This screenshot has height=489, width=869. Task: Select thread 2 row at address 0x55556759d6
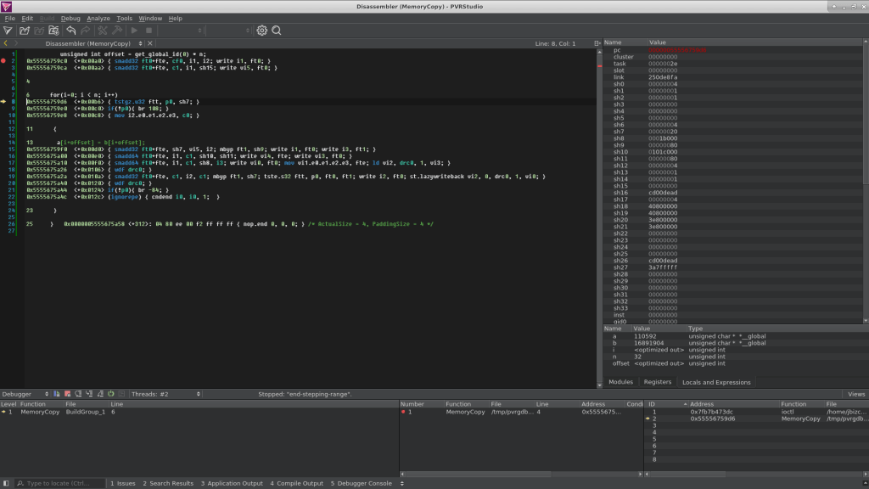click(756, 419)
